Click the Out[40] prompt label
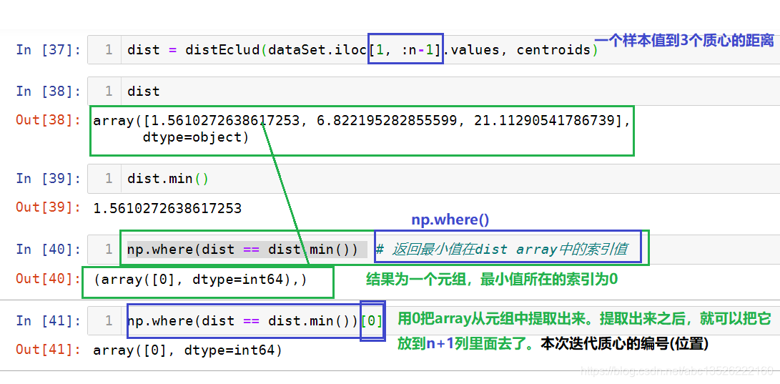This screenshot has width=780, height=384. point(48,279)
